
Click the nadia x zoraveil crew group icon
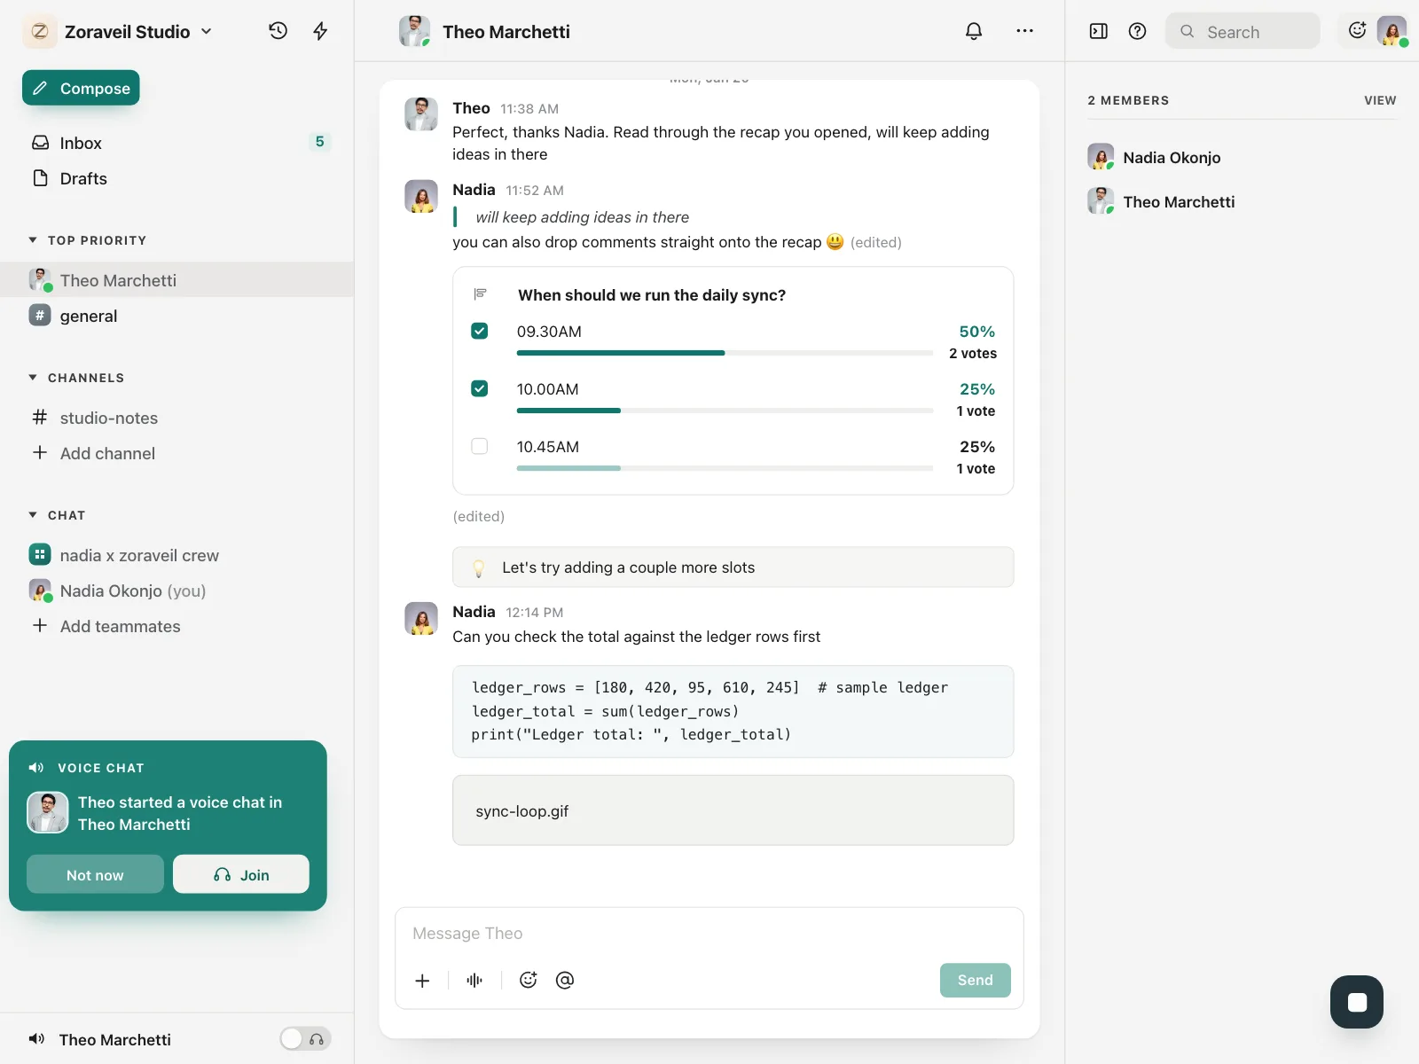pos(40,554)
